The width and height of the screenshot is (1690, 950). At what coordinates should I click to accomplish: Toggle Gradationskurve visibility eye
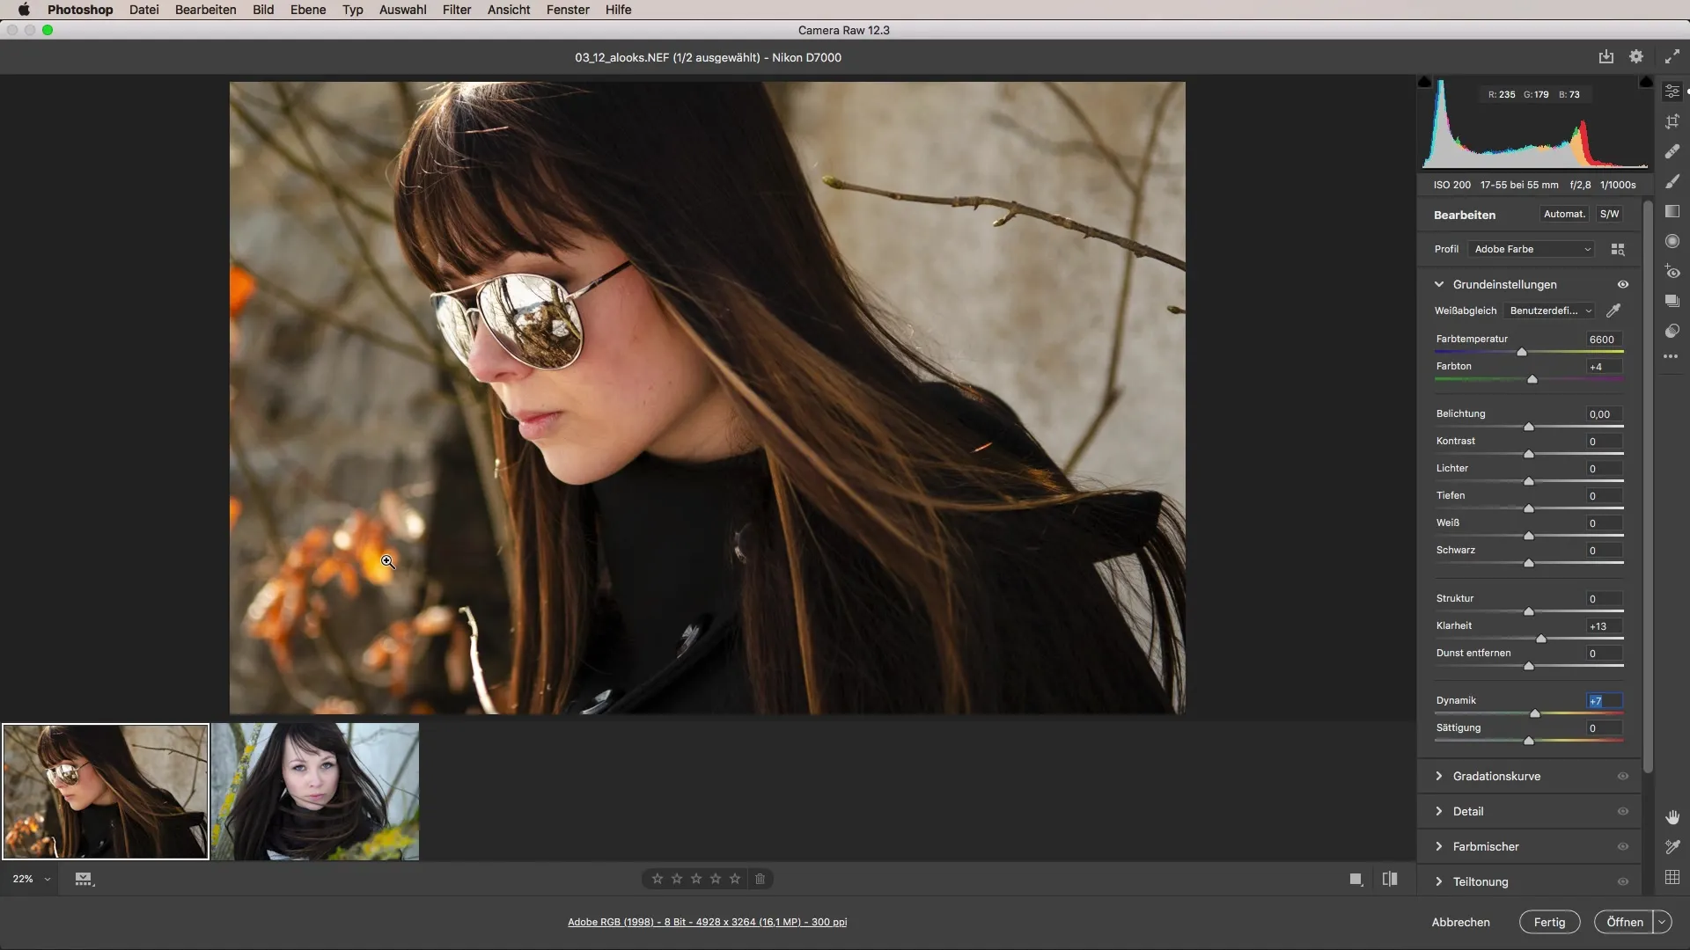(1623, 776)
